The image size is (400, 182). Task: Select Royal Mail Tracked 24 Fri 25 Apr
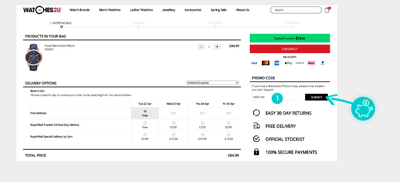pos(229,123)
